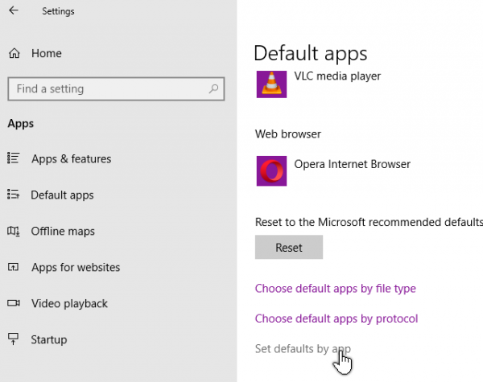483x382 pixels.
Task: Click the Video playback camera icon
Action: 14,303
